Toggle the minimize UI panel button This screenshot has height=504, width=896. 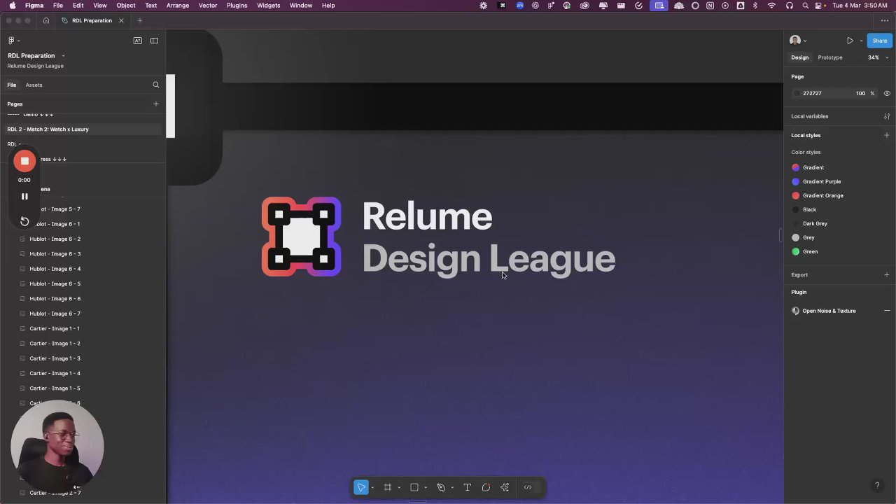(x=154, y=41)
